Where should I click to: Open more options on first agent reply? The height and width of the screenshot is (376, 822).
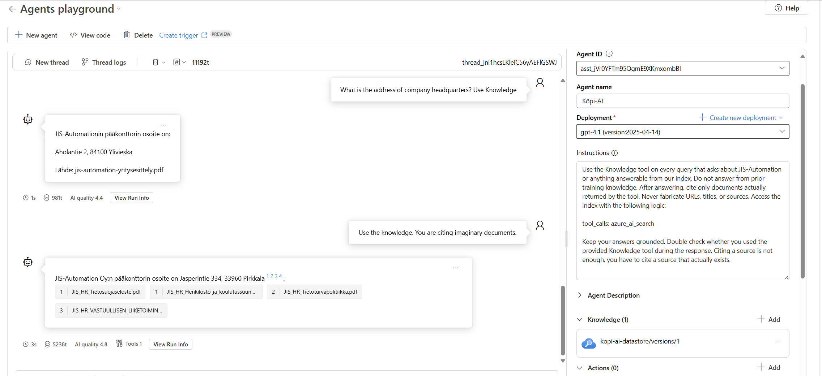[x=164, y=125]
